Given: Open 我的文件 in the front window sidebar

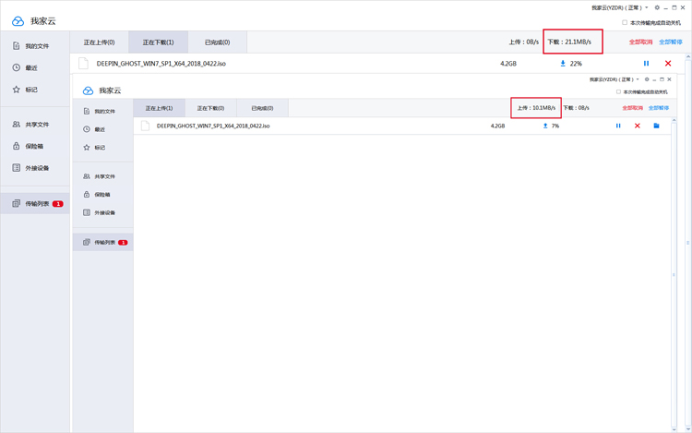Looking at the screenshot, I should pos(100,111).
